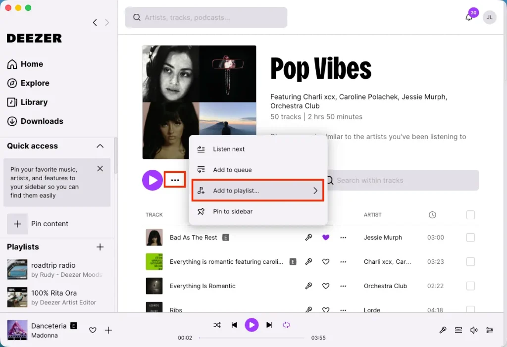
Task: Open artist Orchestra Club in track list
Action: pos(385,286)
